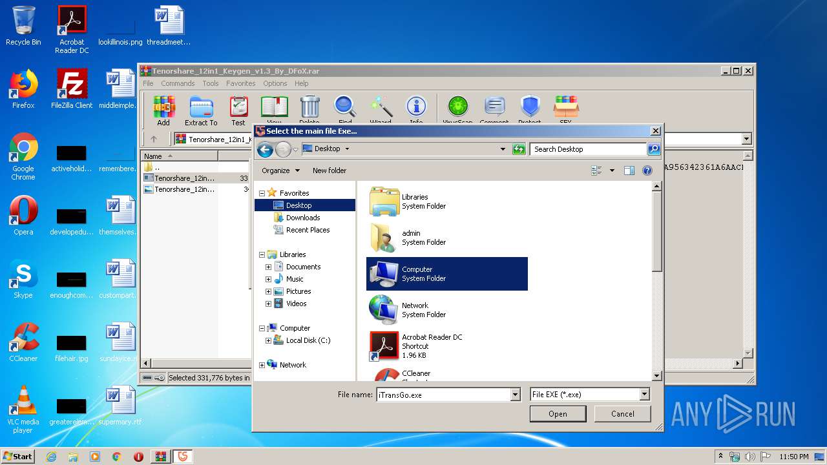
Task: Click Internet Explorer on taskbar
Action: (51, 457)
